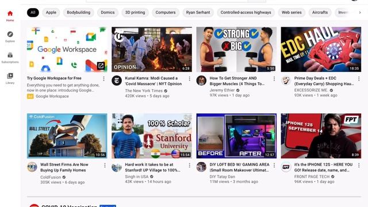Image resolution: width=368 pixels, height=207 pixels.
Task: Open Hard work Stanford video title
Action: tap(152, 167)
